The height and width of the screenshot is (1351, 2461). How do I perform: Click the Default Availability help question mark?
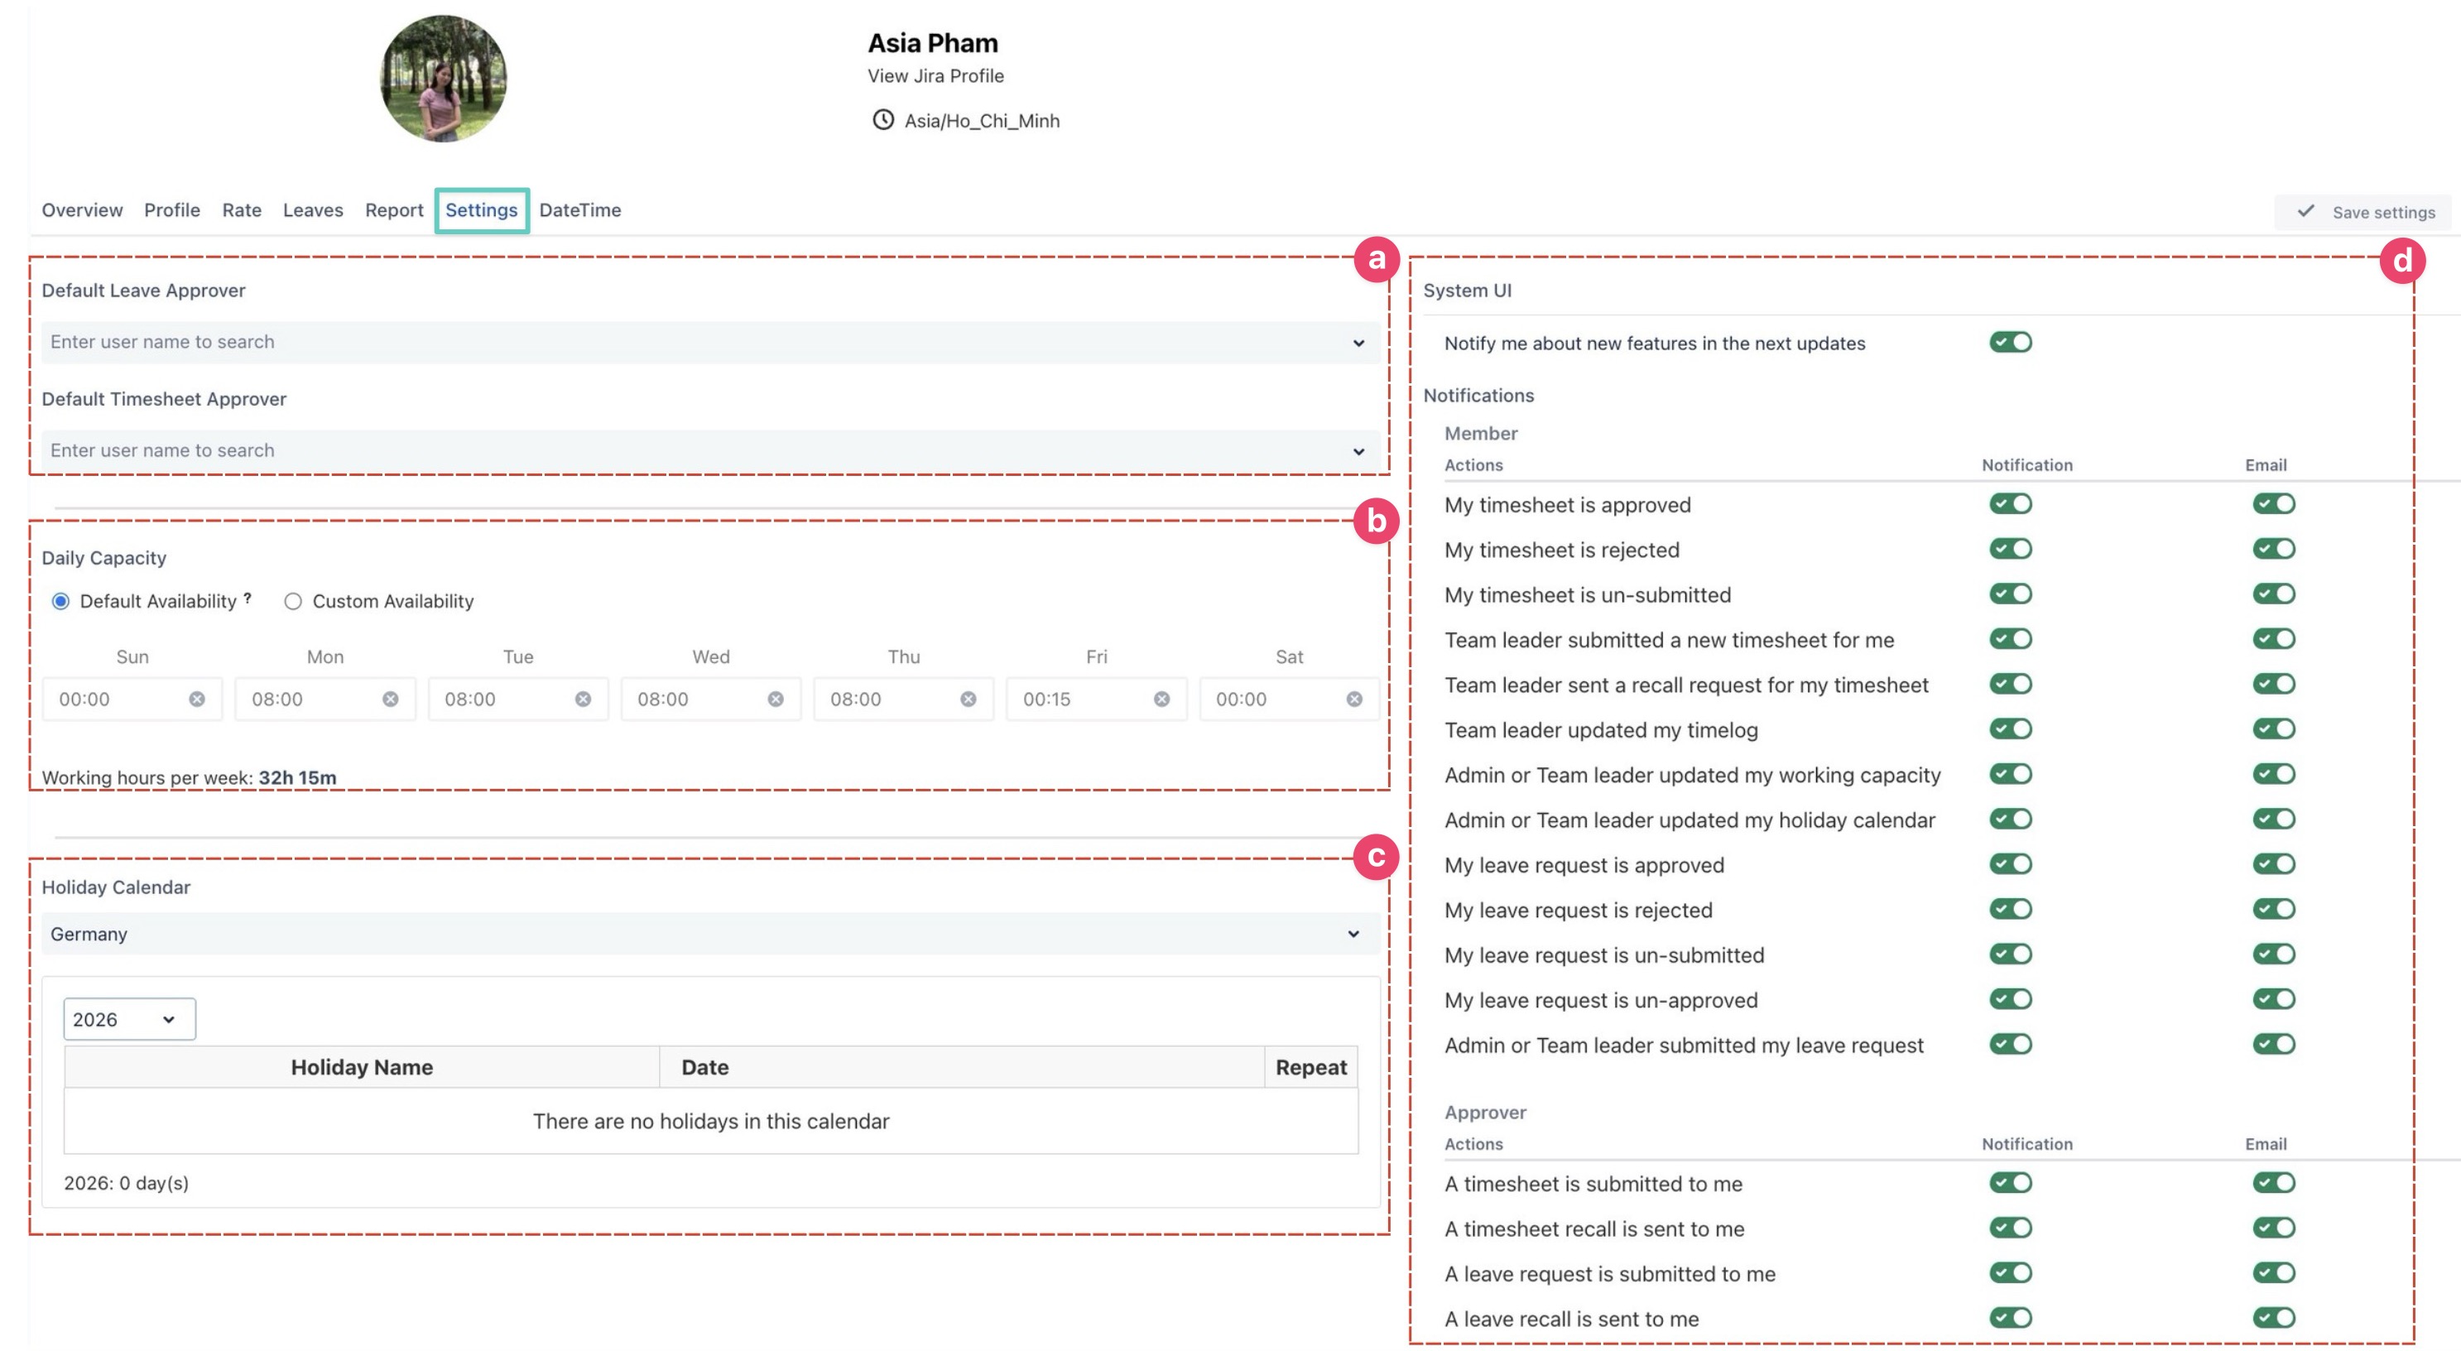point(248,599)
